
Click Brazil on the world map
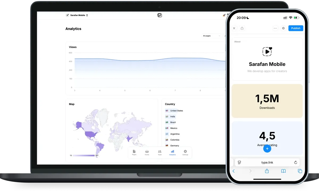click(x=100, y=146)
